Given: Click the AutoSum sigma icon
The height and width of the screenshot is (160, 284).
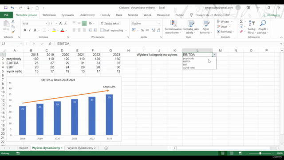Looking at the screenshot, I should (x=241, y=22).
